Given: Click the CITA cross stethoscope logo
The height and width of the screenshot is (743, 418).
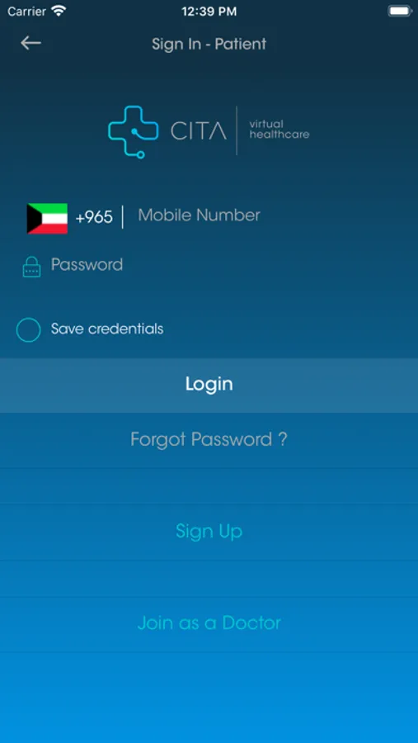Looking at the screenshot, I should pos(133,131).
